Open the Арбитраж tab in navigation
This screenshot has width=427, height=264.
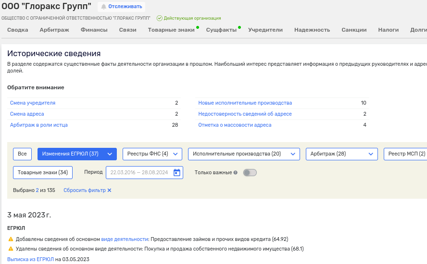54,30
